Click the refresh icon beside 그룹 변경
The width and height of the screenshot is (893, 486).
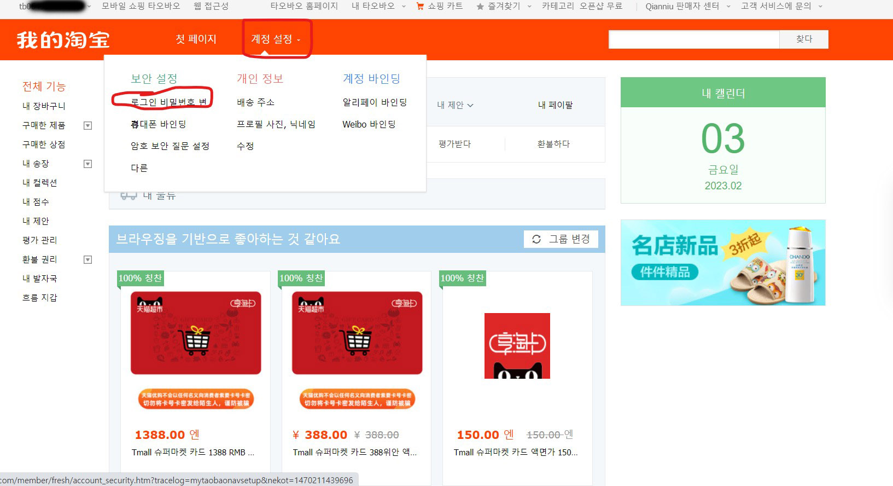coord(536,239)
